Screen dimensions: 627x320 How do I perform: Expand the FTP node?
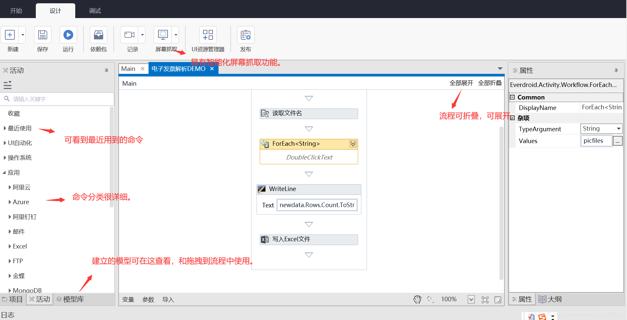tap(10, 261)
